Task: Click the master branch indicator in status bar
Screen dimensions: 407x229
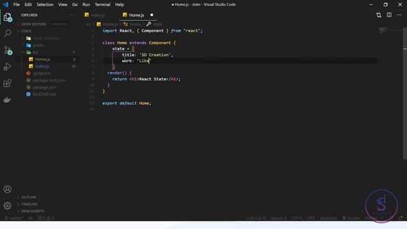Action: pyautogui.click(x=14, y=218)
